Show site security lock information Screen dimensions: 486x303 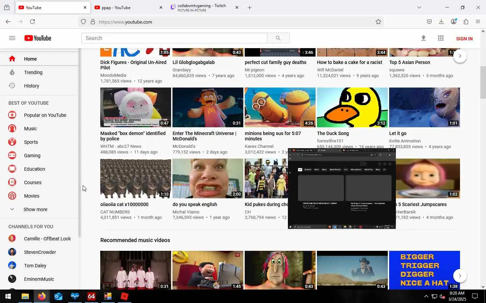[x=93, y=22]
